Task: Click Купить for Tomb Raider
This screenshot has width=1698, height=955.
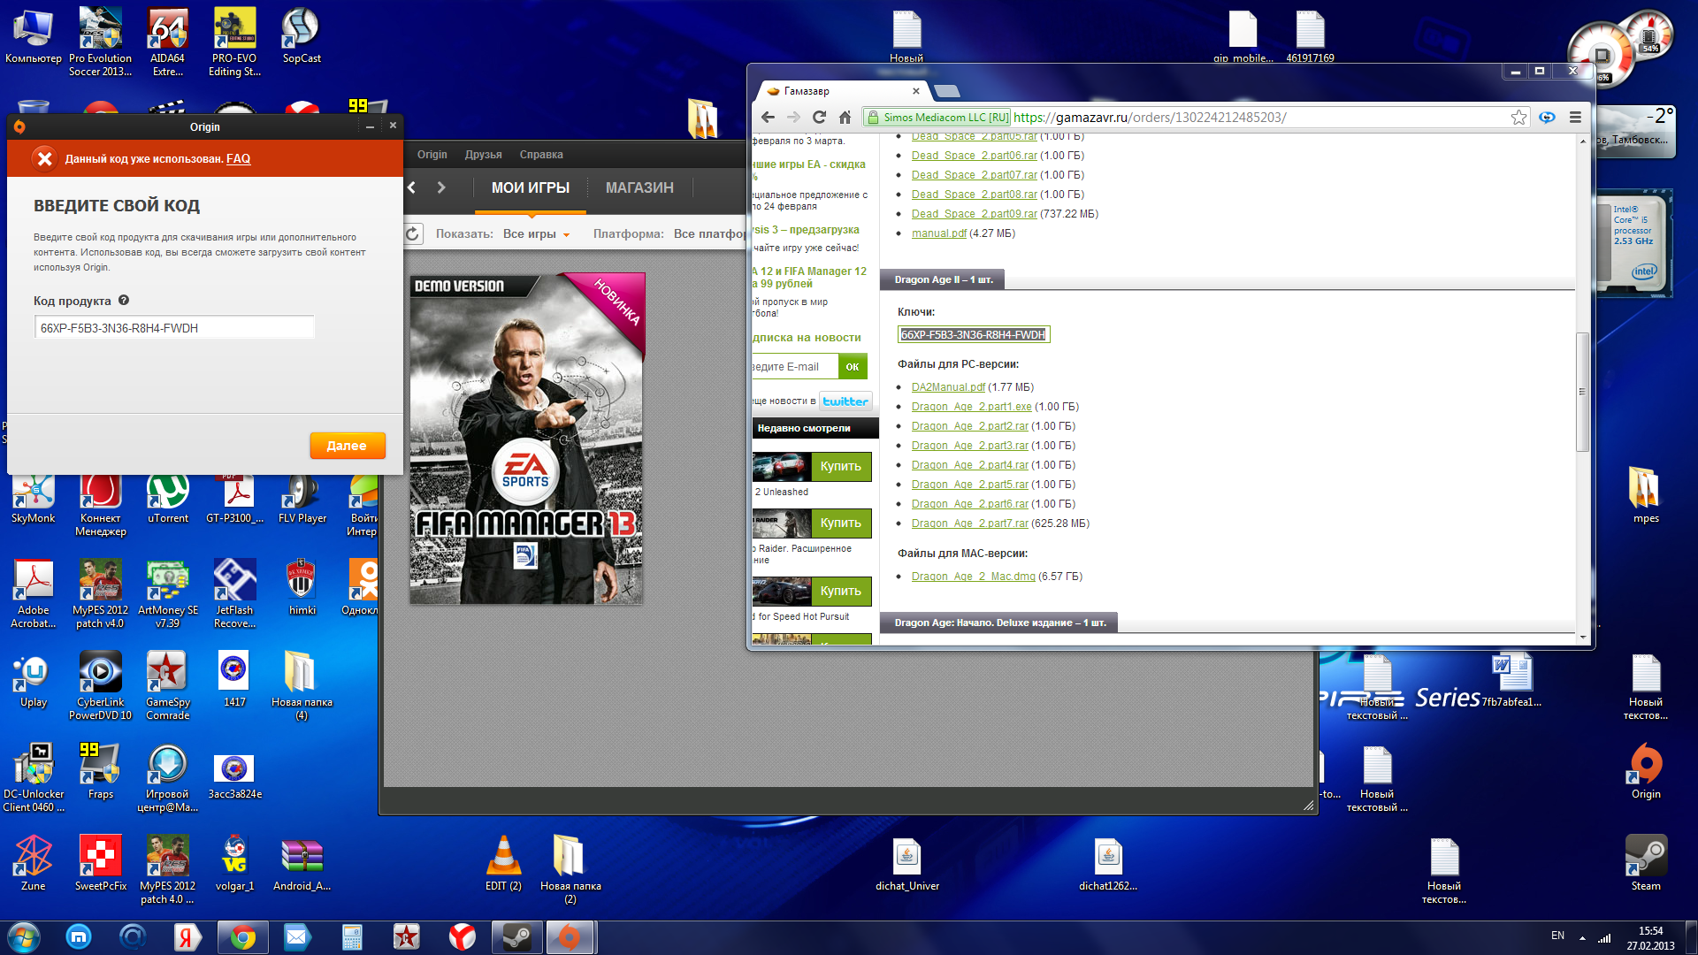Action: tap(840, 523)
